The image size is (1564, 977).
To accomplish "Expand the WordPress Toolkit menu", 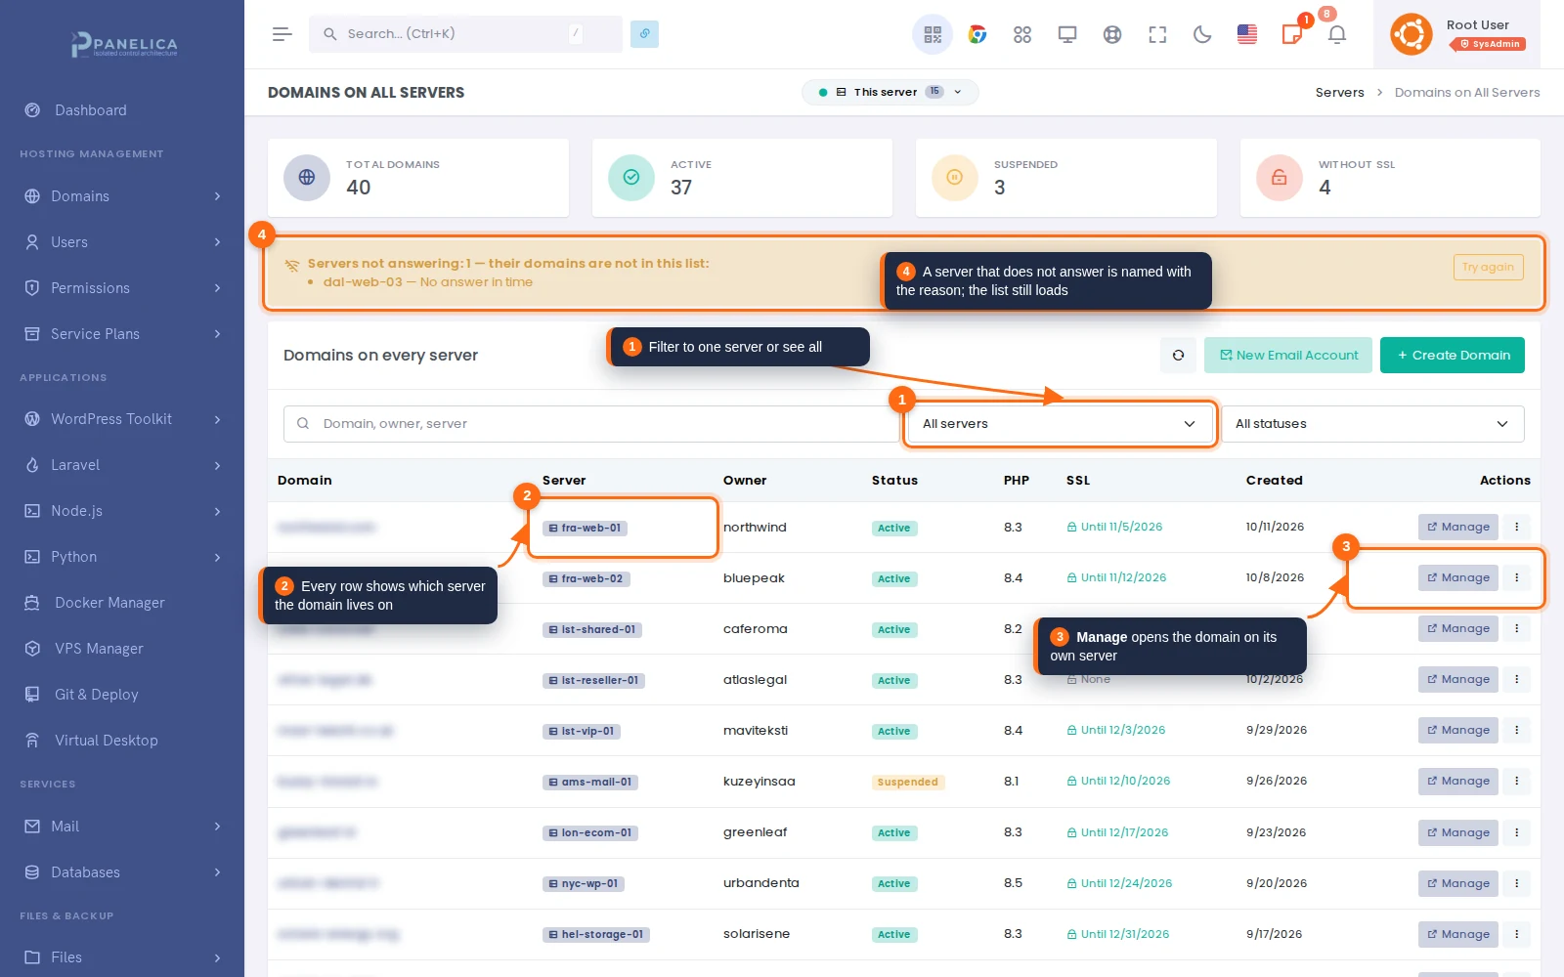I will pyautogui.click(x=122, y=419).
